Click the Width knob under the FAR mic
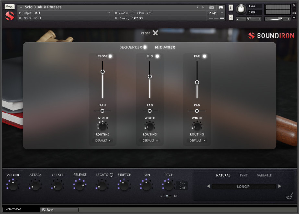The height and width of the screenshot is (214, 299). pyautogui.click(x=197, y=125)
